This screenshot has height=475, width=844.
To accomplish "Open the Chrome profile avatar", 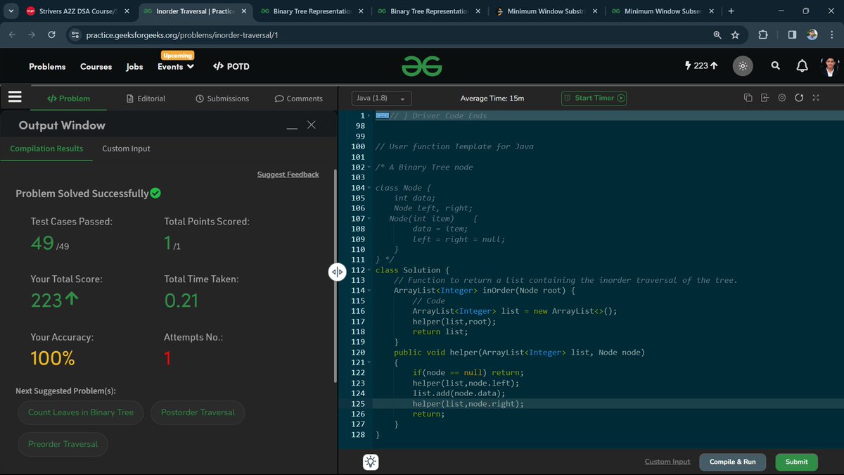I will tap(812, 34).
